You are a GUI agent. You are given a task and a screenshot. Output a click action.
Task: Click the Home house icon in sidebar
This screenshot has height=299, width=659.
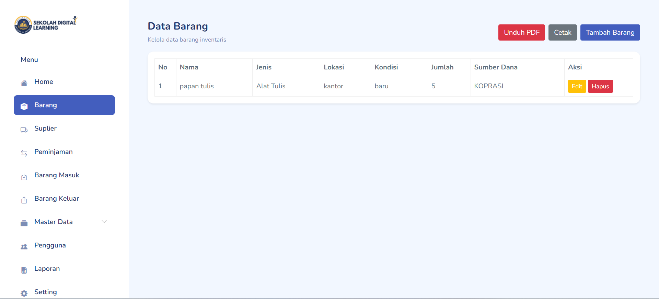[x=24, y=83]
